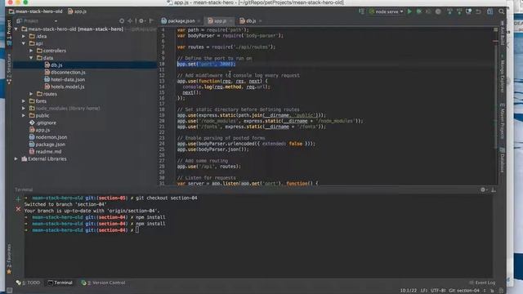Screen dimensions: 523x294
Task: Open the Terminal tool window tab
Action: (x=60, y=283)
